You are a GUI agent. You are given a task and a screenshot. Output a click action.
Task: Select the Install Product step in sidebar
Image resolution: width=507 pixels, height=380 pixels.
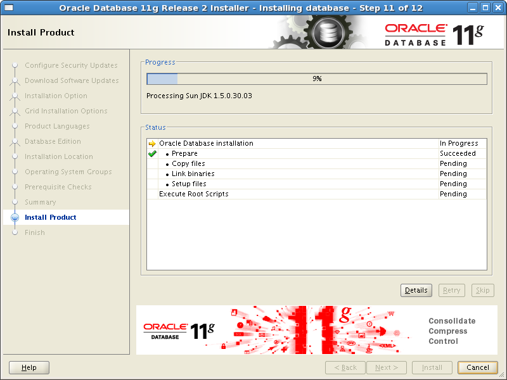pos(51,217)
